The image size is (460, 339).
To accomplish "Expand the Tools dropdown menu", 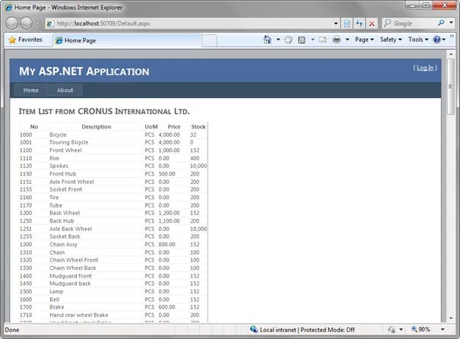I will click(x=418, y=40).
